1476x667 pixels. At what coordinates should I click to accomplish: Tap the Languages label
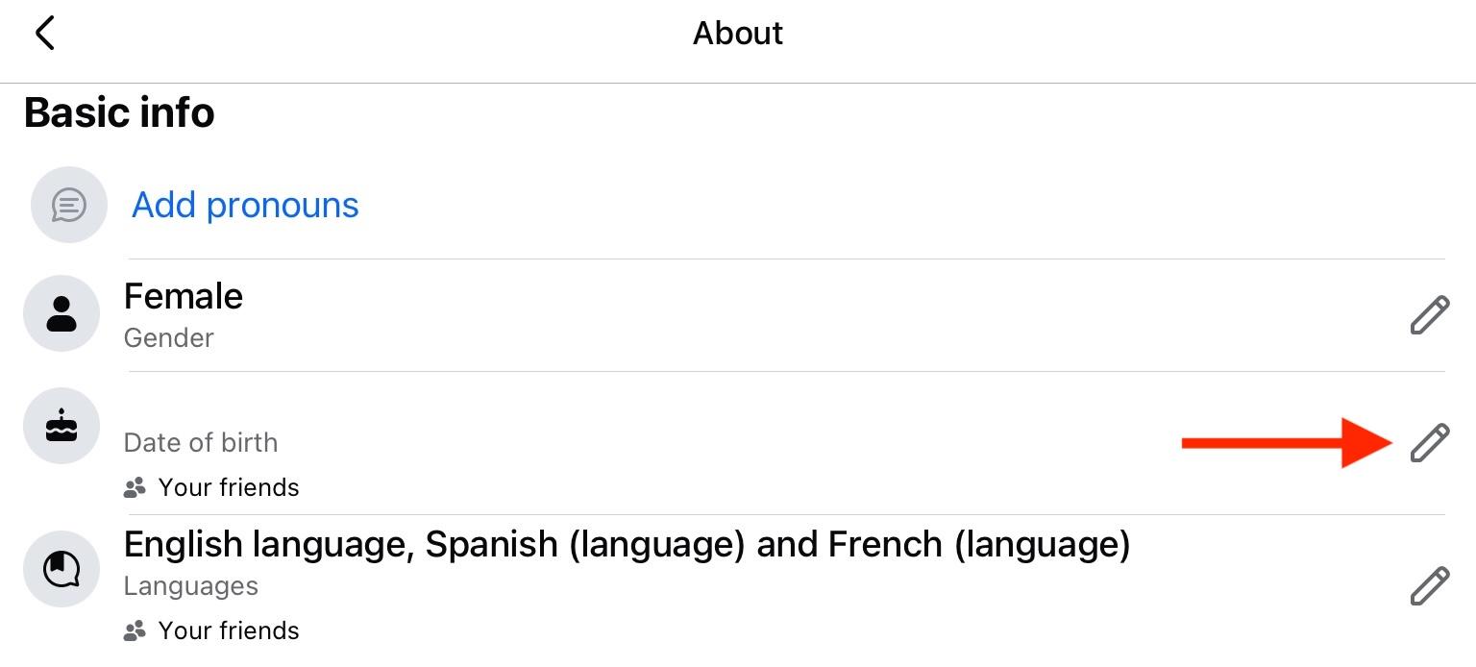[x=191, y=586]
